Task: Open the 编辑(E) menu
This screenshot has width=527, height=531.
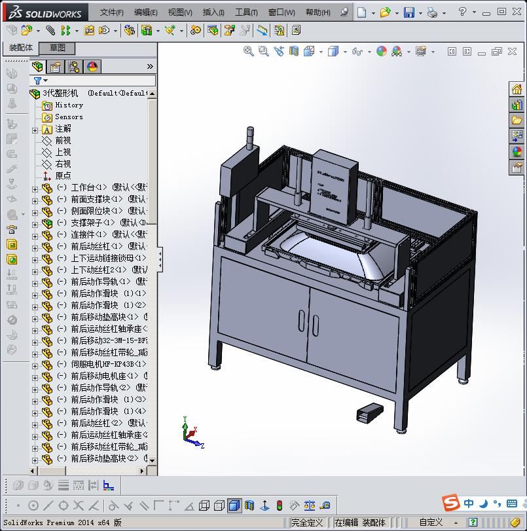Action: pos(145,13)
